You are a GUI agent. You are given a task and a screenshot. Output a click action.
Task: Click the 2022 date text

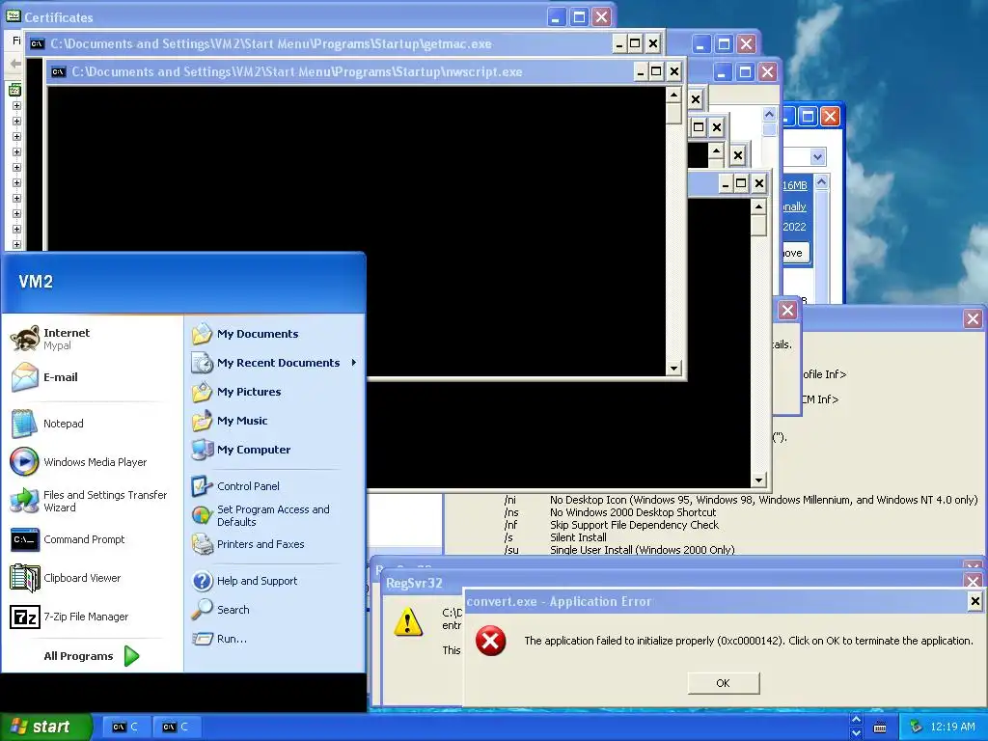pyautogui.click(x=795, y=227)
